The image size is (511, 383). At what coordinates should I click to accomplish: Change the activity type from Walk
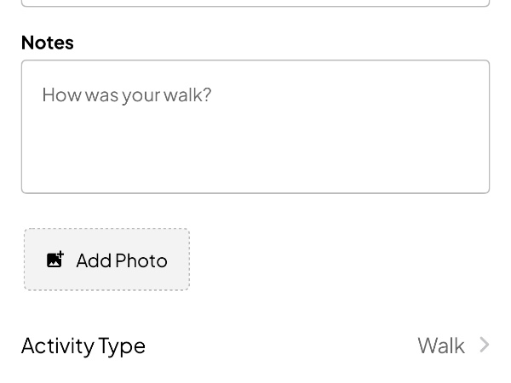coord(255,346)
